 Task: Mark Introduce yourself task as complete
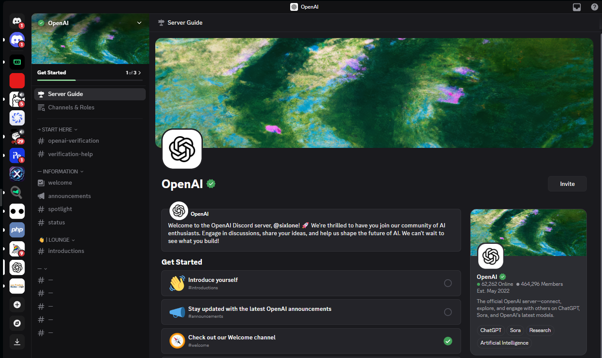[x=448, y=283]
